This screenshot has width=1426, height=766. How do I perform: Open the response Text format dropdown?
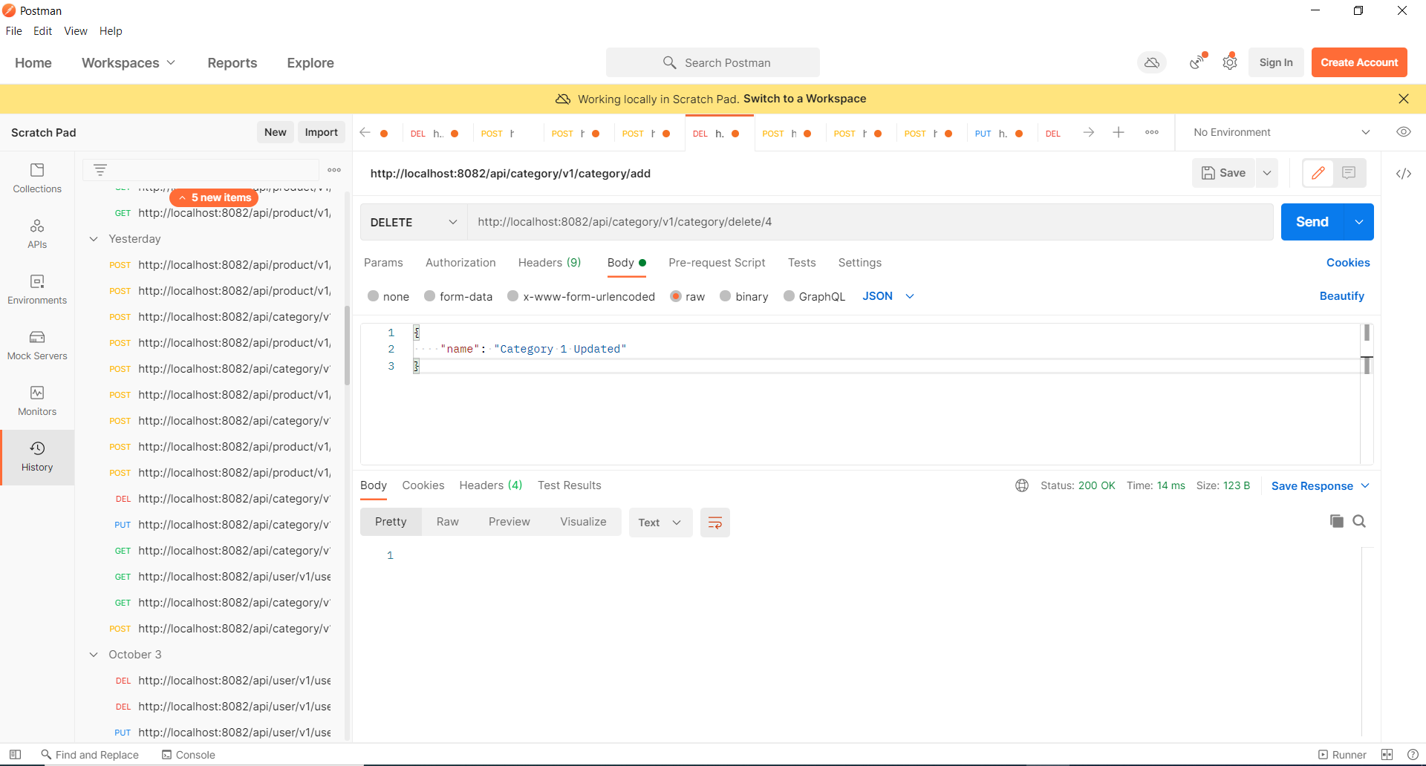(x=660, y=523)
